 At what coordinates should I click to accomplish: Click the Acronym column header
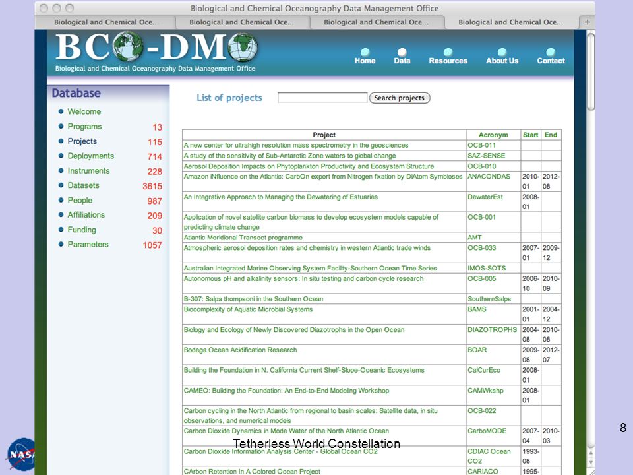493,135
